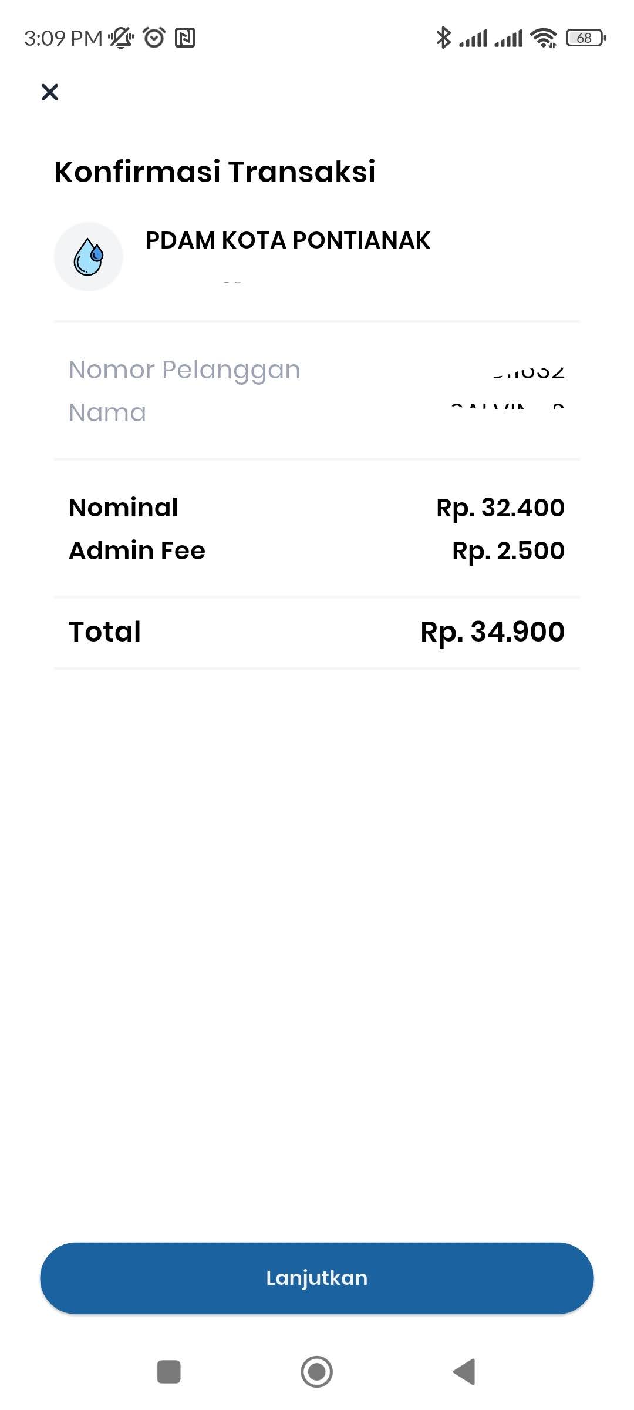Tap the Konfirmasi Transaksi heading

pyautogui.click(x=215, y=172)
